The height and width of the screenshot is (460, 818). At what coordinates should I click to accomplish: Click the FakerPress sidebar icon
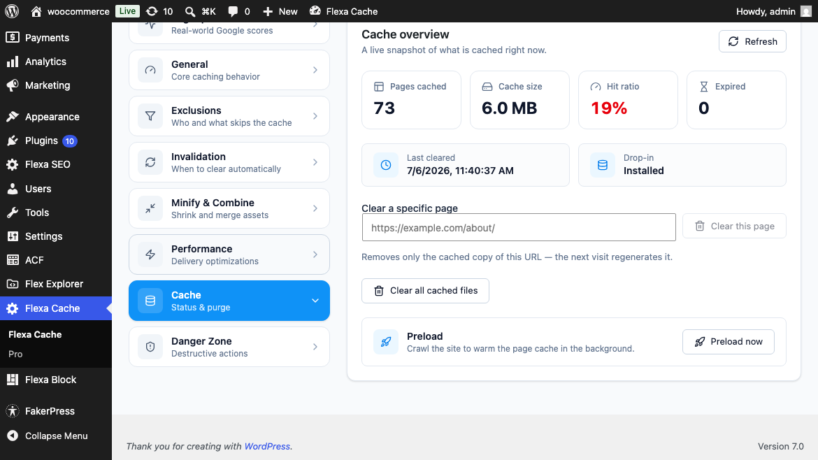(13, 411)
